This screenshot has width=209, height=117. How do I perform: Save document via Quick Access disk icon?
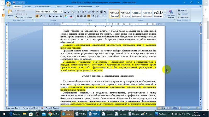tap(14, 3)
